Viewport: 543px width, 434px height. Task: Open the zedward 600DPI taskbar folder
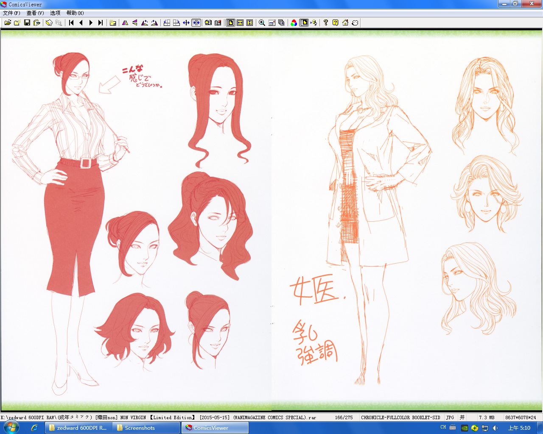78,428
